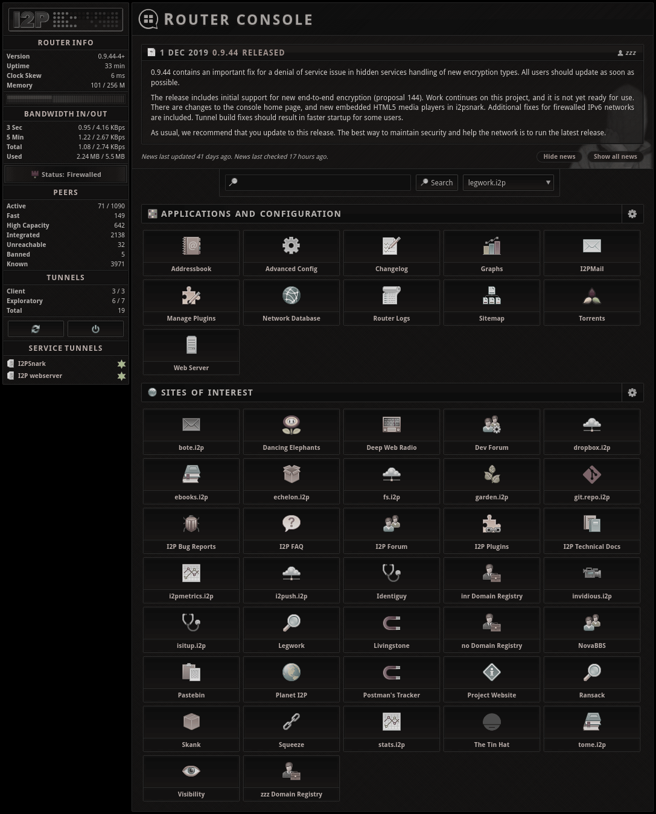Viewport: 656px width, 814px height.
Task: Open Livingstone magnet icon
Action: click(x=392, y=623)
